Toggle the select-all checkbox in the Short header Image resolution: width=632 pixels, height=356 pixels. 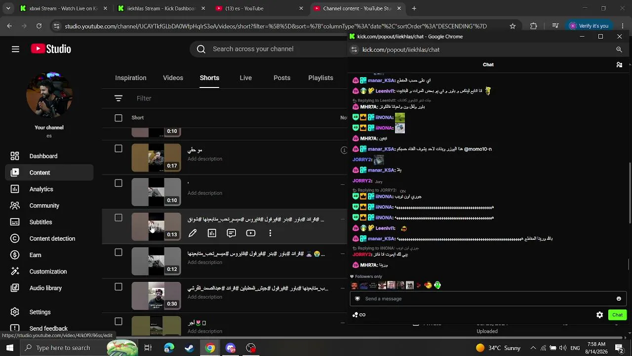coord(118,118)
